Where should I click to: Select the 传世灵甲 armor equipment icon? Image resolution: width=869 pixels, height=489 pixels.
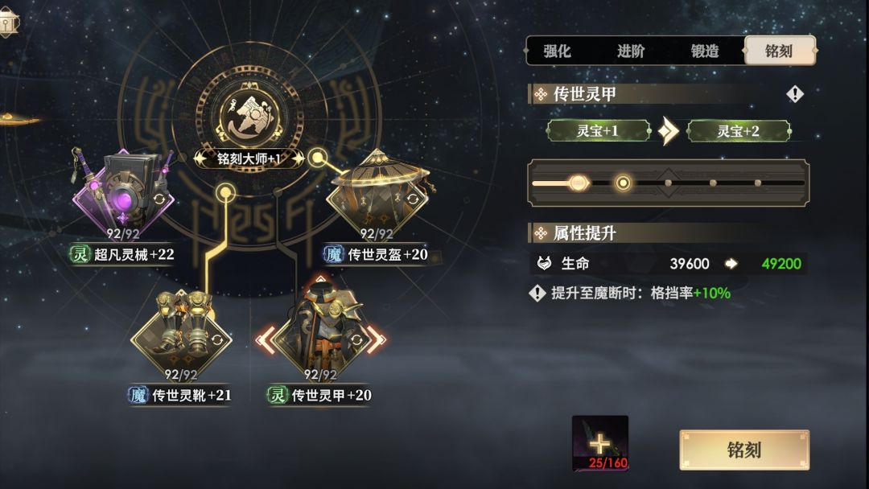320,334
